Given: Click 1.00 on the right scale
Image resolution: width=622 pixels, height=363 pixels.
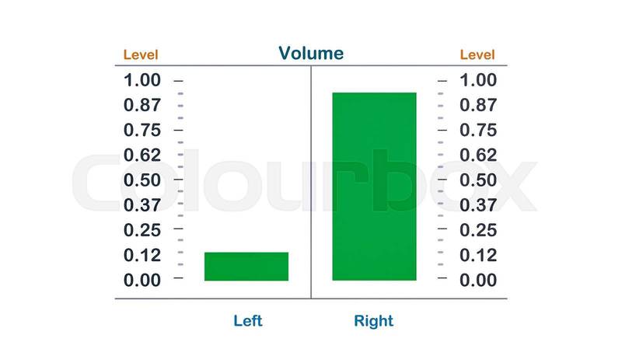Looking at the screenshot, I should pyautogui.click(x=478, y=80).
